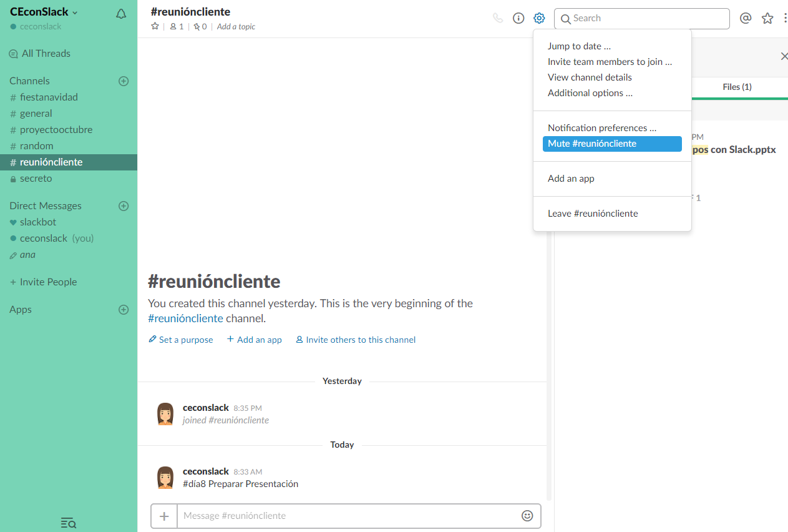Open direct message with ana

pyautogui.click(x=27, y=255)
